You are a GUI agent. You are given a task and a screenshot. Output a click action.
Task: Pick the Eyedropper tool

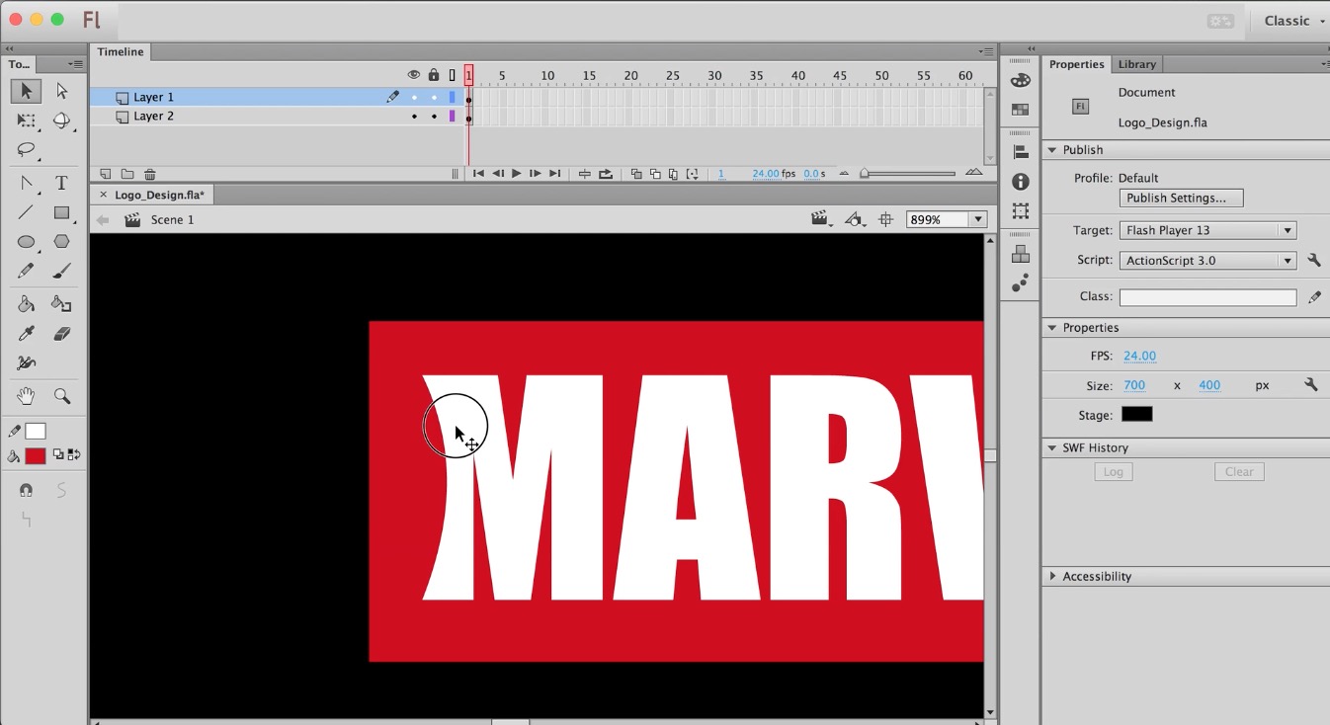(x=25, y=333)
